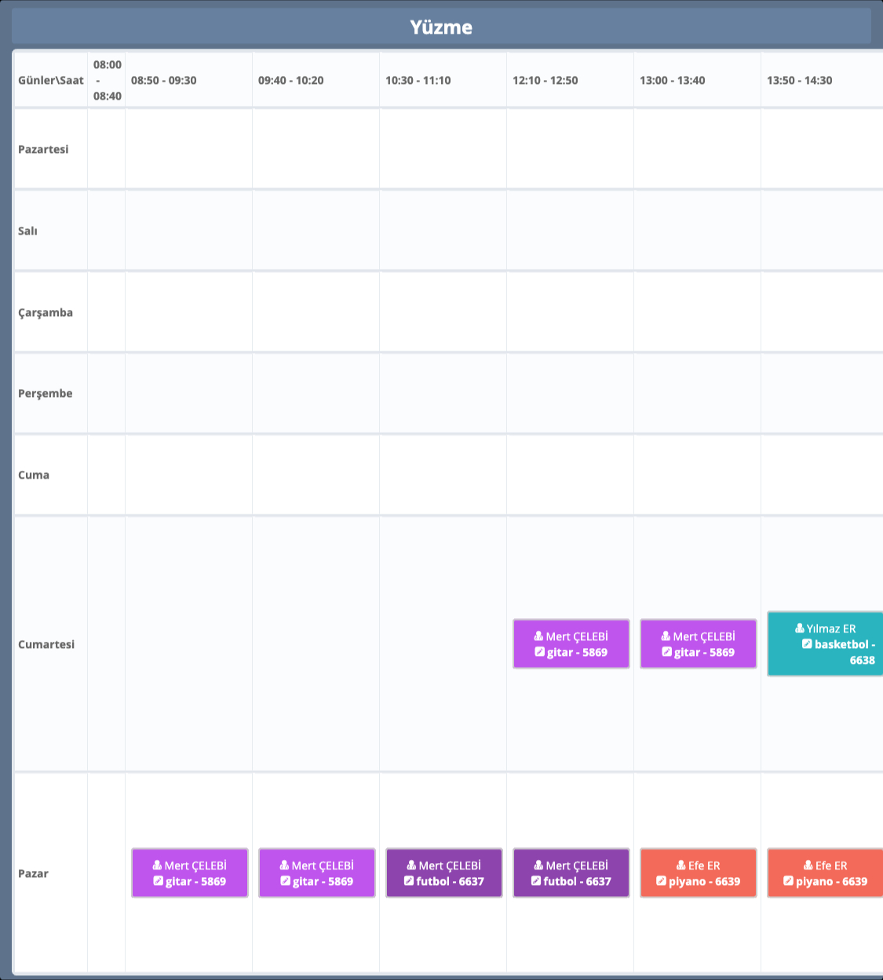Click edit icon on Sunday 08:50 gitar lesson
Viewport: 883px width, 980px height.
[158, 881]
